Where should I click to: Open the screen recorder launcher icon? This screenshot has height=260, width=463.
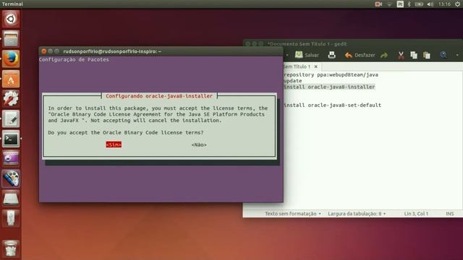(x=11, y=158)
